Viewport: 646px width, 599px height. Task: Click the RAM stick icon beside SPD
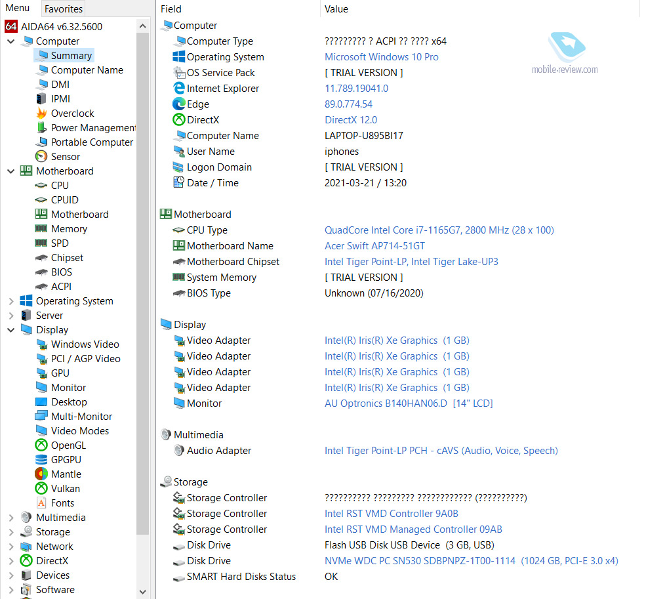tap(41, 243)
